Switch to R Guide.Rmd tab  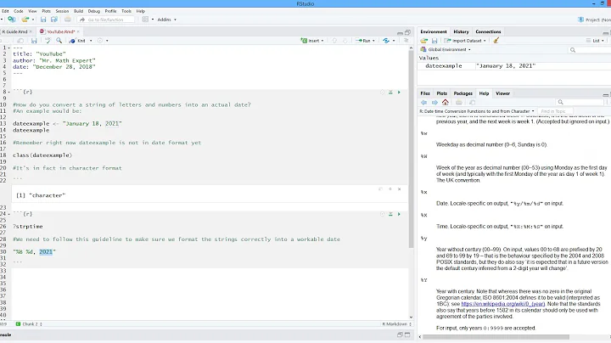14,31
